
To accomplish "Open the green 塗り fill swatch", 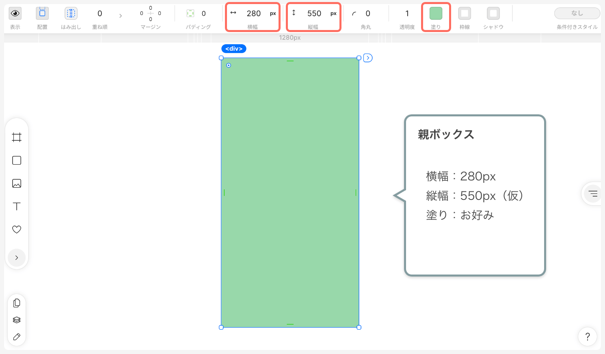I will pos(436,13).
